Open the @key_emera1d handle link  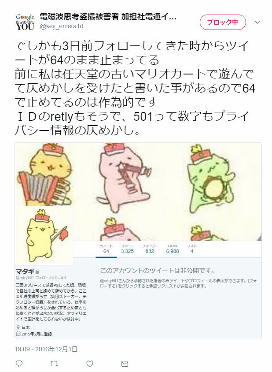[x=62, y=26]
